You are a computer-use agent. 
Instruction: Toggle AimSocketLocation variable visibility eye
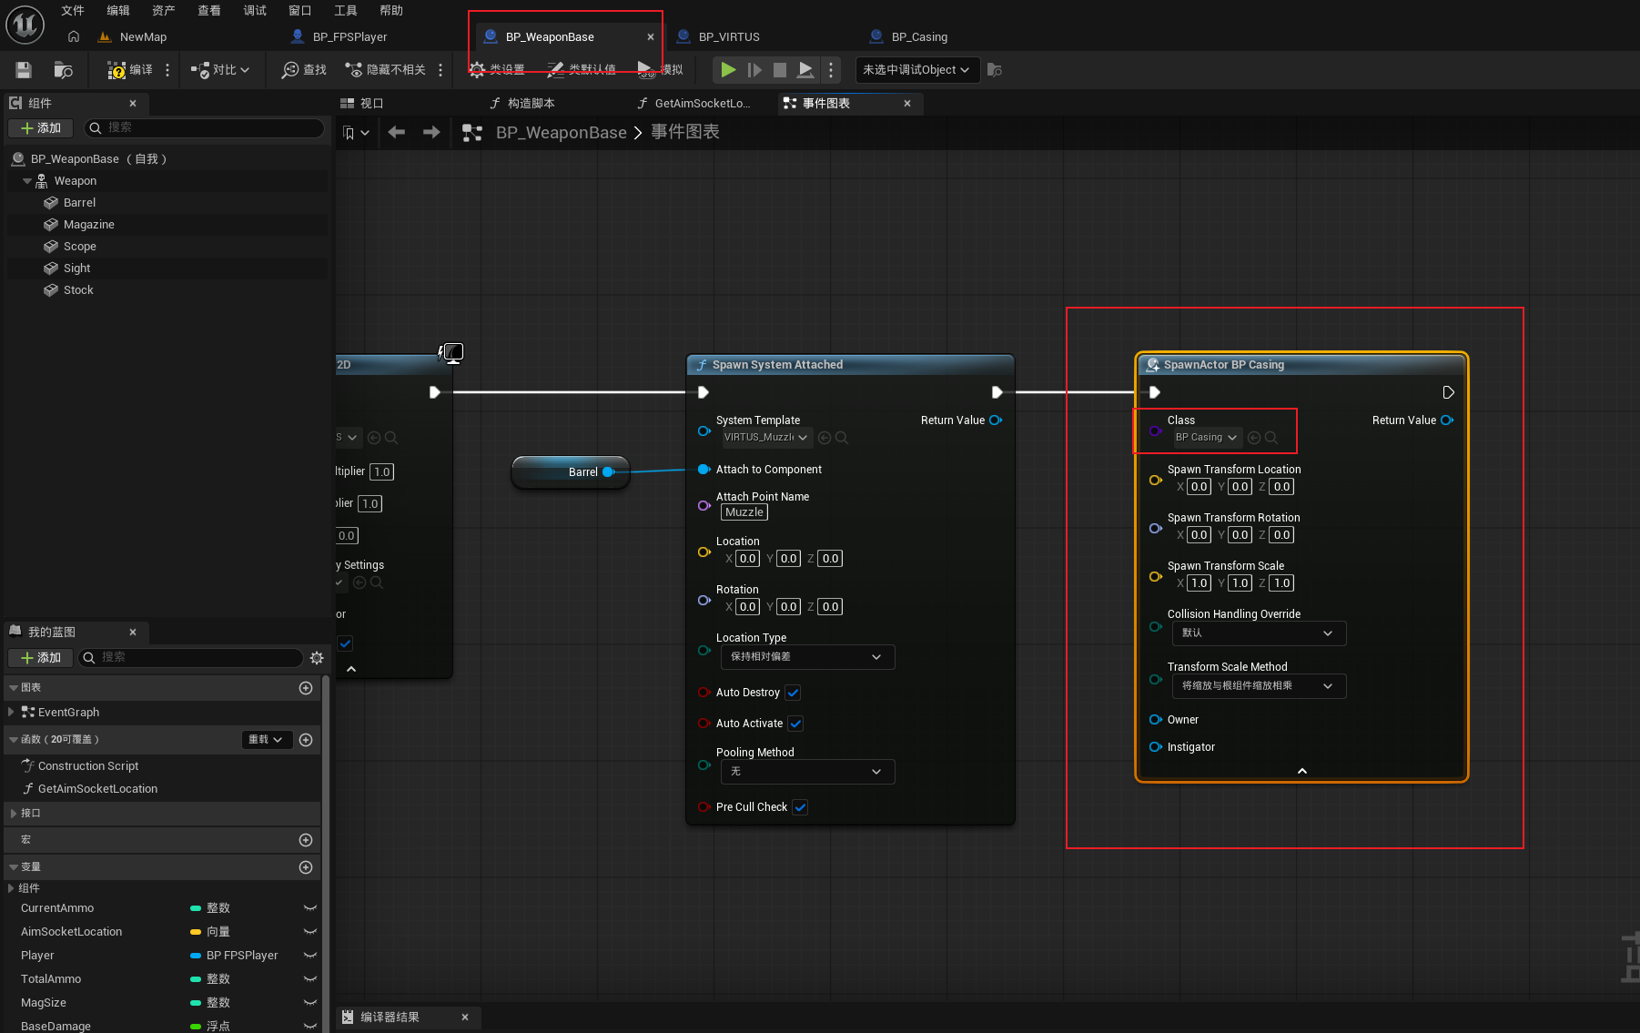(310, 932)
